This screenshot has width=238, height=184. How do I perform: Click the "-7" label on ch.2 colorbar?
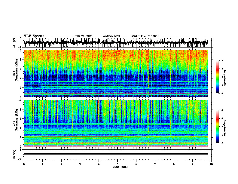222,143
